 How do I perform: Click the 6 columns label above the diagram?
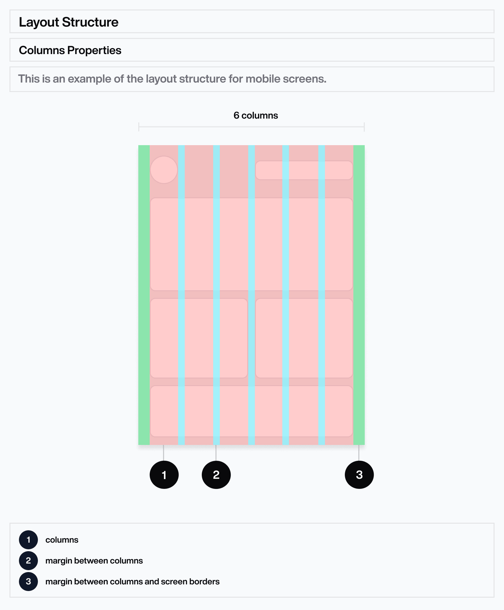pos(256,115)
